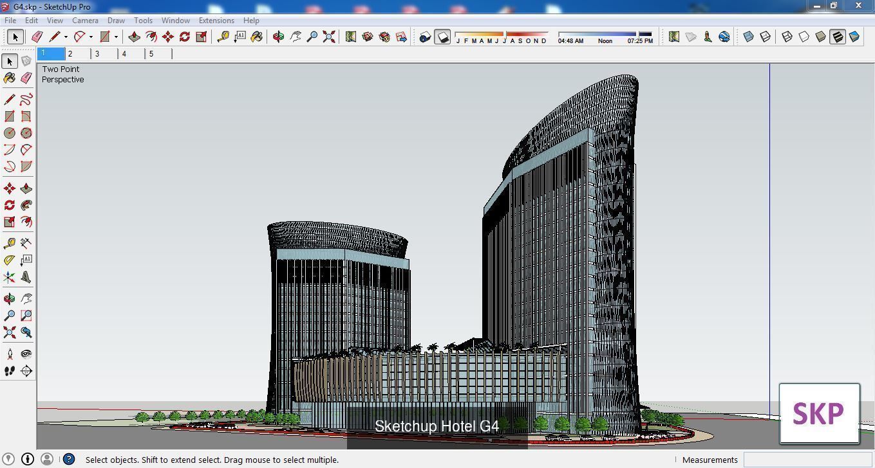Open the Line tool dropdown arrow
875x468 pixels.
[x=65, y=37]
